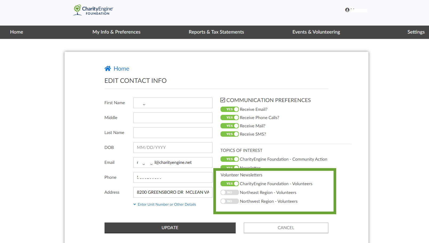Screen dimensions: 429x243
Task: Toggle Receive SMS preference
Action: coord(230,134)
